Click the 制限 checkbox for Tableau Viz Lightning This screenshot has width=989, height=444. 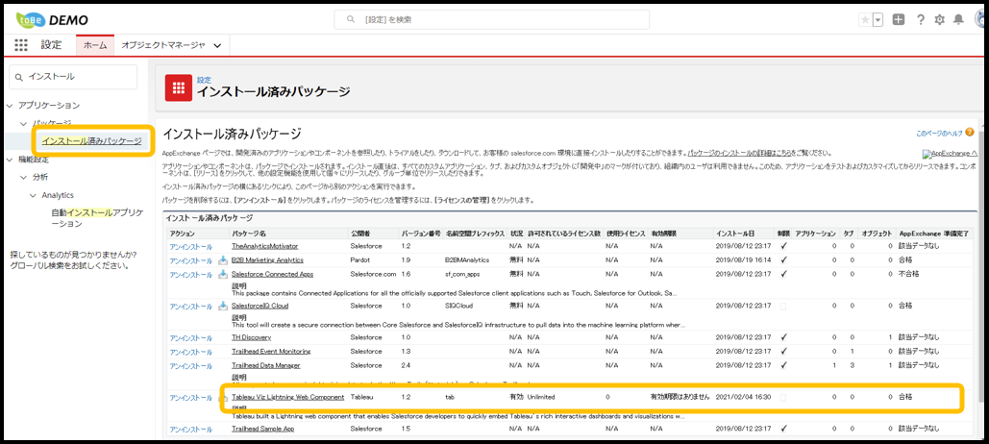pyautogui.click(x=782, y=397)
